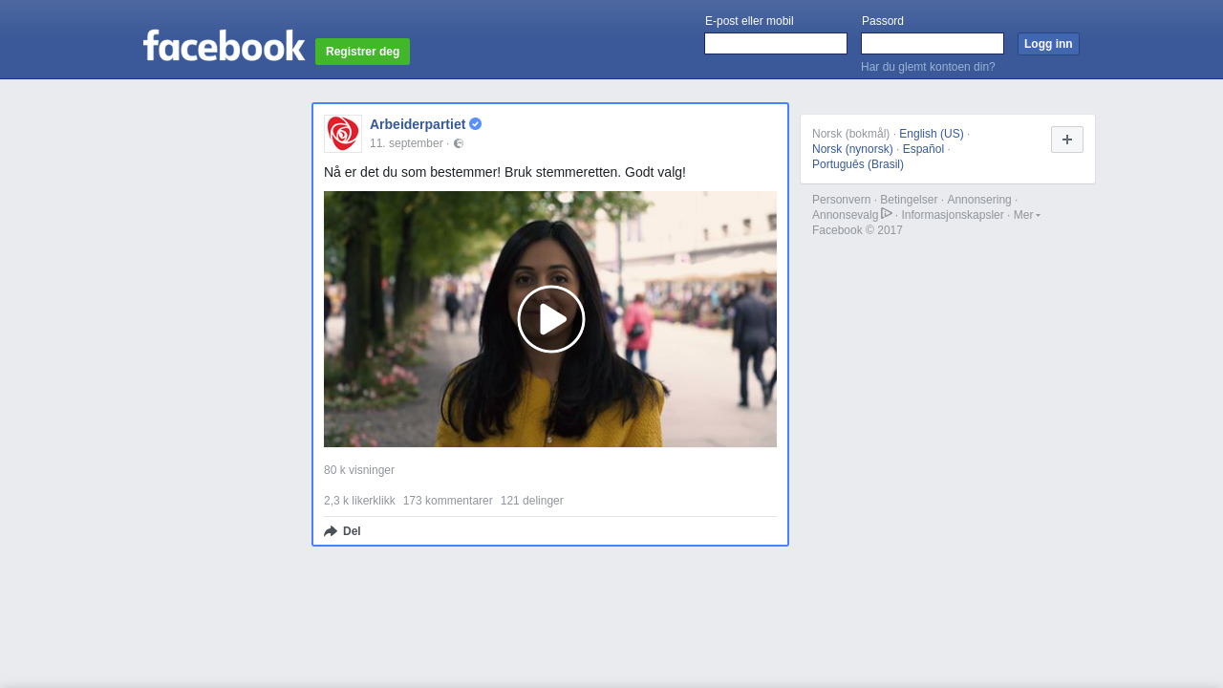Click the AdChoices triangle icon
This screenshot has width=1223, height=688.
887,214
